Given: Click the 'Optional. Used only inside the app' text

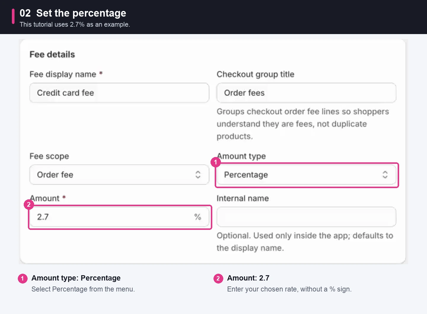Looking at the screenshot, I should 305,242.
